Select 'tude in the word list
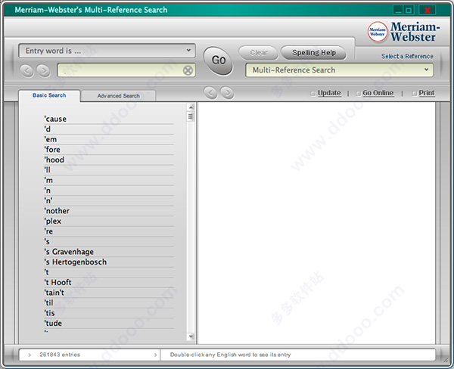The width and height of the screenshot is (454, 369). tap(108, 324)
